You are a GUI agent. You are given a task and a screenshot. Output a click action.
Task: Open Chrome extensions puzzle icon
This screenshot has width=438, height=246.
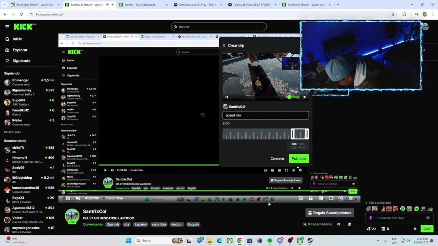pyautogui.click(x=404, y=14)
